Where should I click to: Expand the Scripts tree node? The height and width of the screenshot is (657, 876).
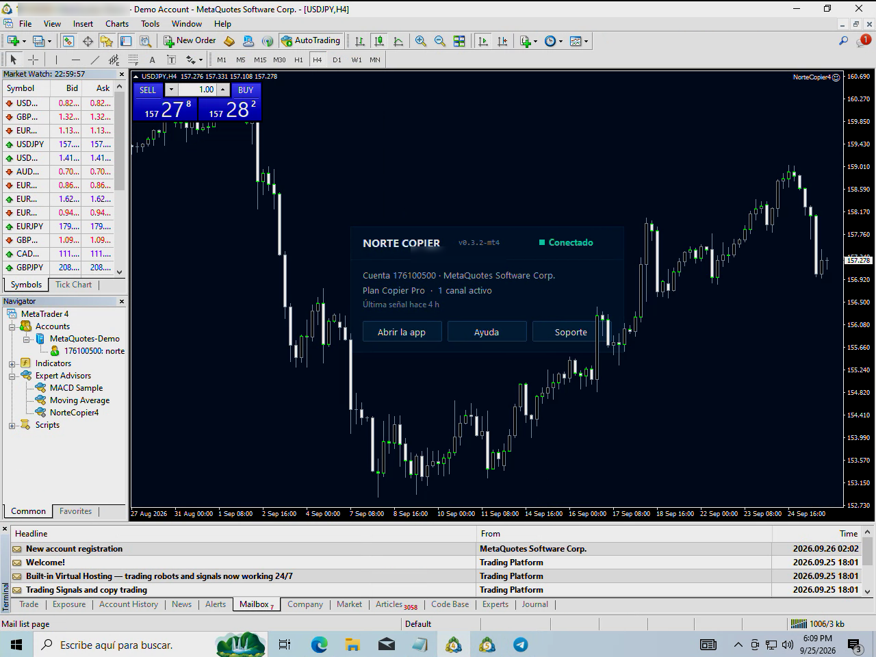pos(12,425)
